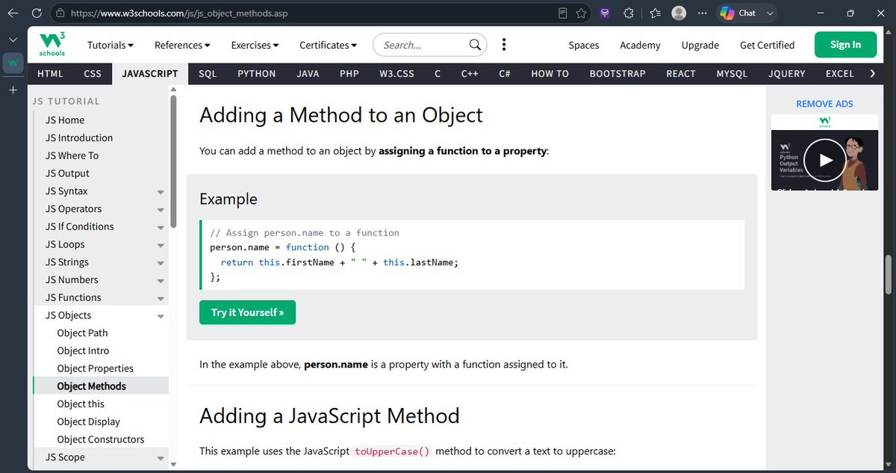Open the vertical three-dot menu beside search
Image resolution: width=896 pixels, height=473 pixels.
[x=504, y=45]
